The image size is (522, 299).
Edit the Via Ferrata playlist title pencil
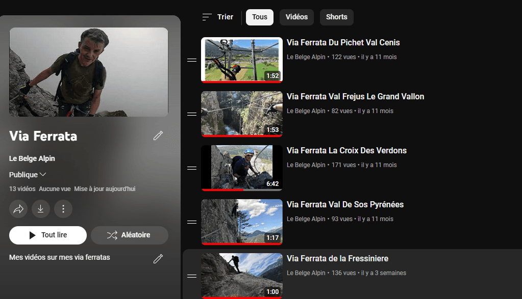pyautogui.click(x=158, y=135)
